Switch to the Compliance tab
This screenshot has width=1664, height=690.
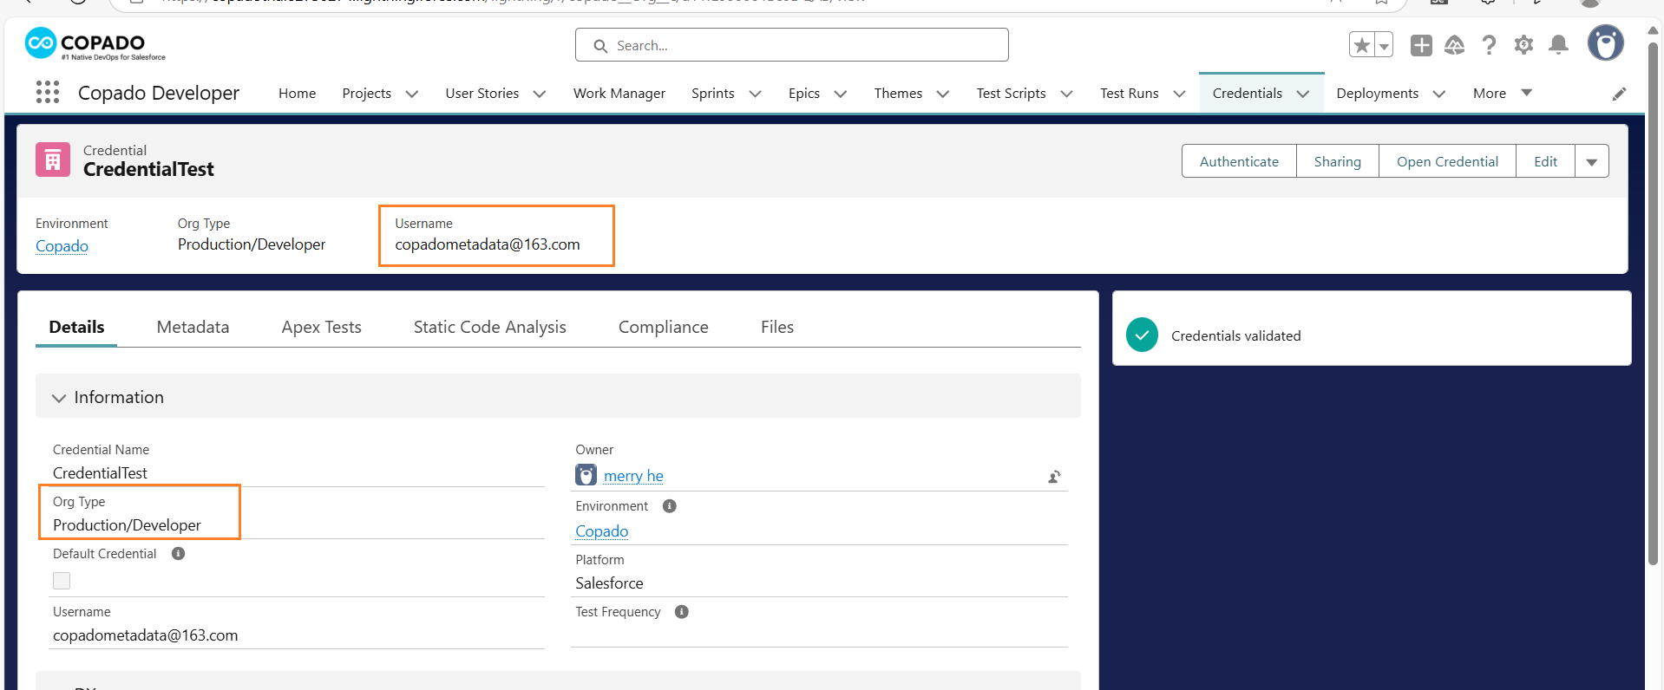point(663,327)
